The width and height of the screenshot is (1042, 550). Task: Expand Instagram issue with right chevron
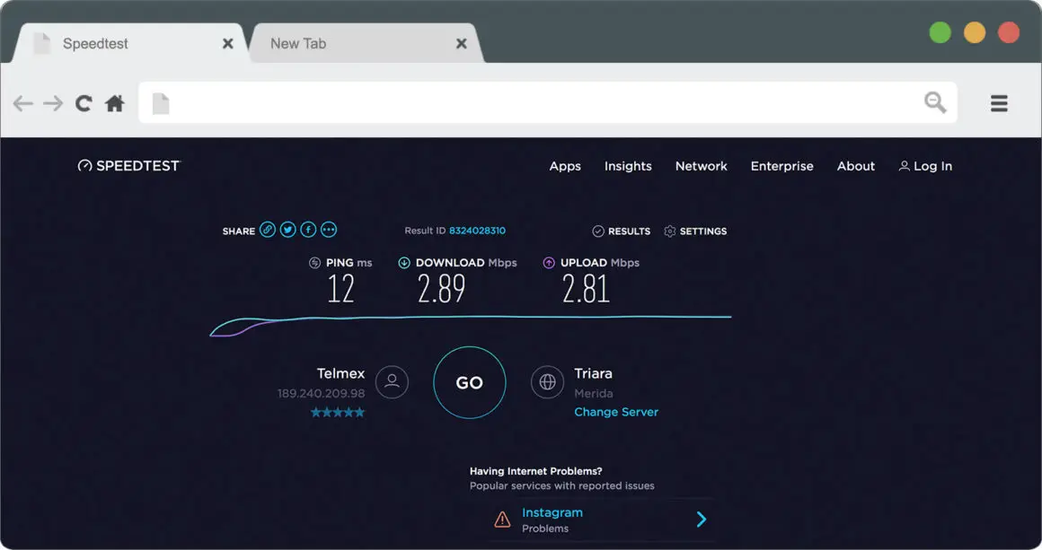(x=701, y=519)
